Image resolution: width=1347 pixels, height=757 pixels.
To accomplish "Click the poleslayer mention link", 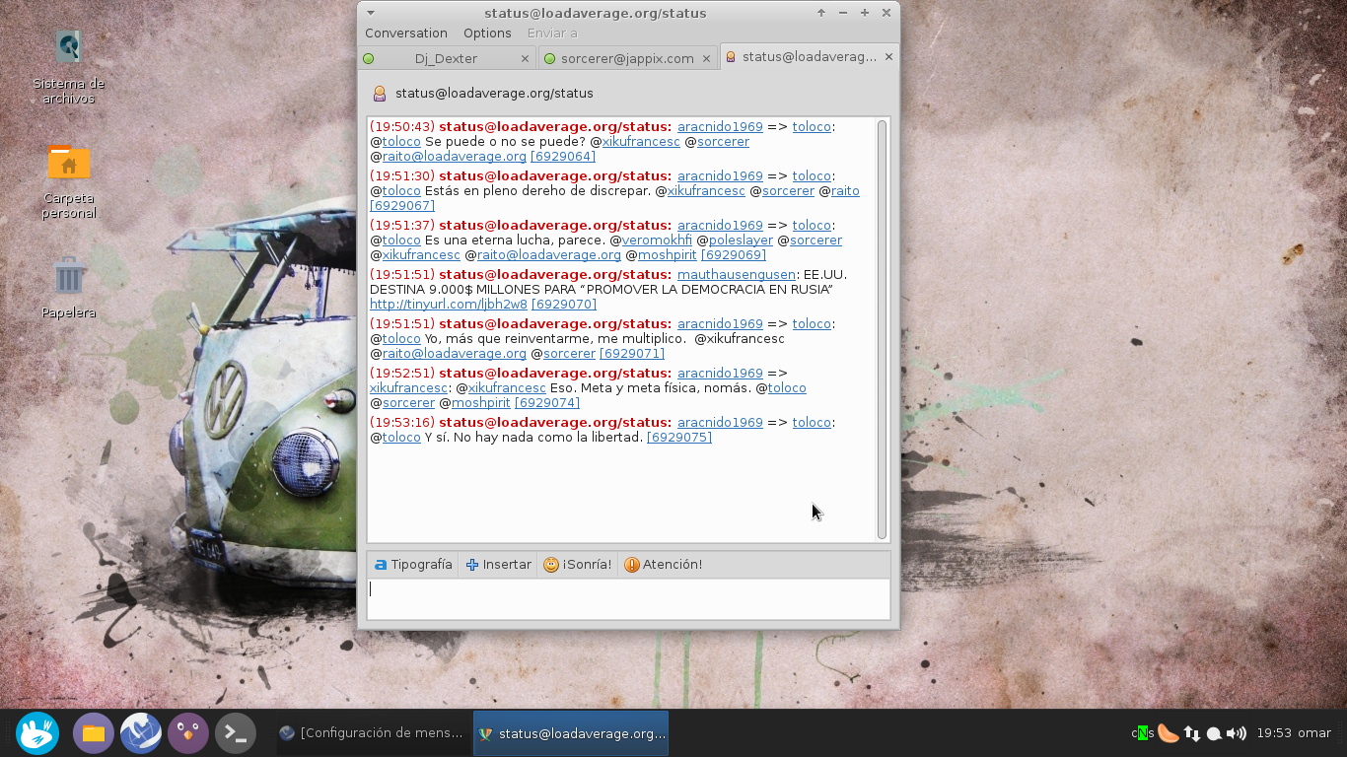I will (741, 241).
